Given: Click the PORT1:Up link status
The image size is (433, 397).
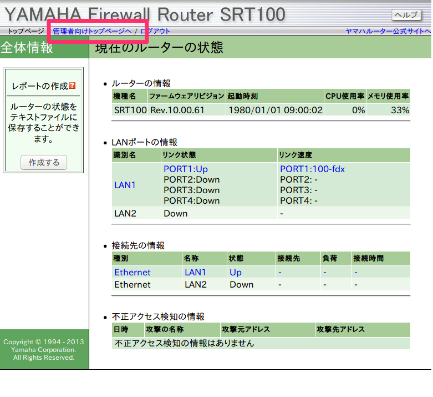Looking at the screenshot, I should [186, 169].
